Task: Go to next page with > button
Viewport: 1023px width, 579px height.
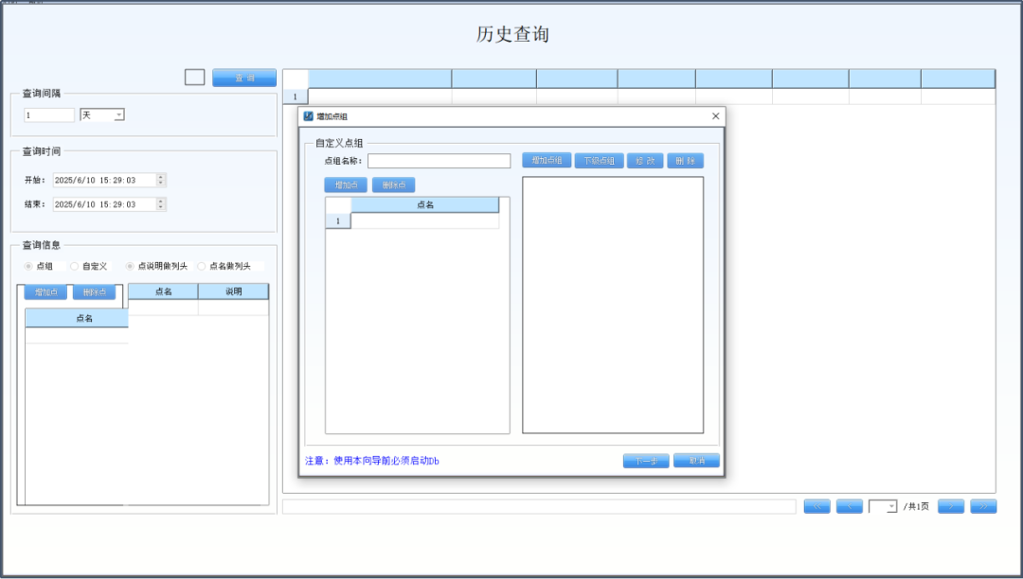Action: point(951,506)
